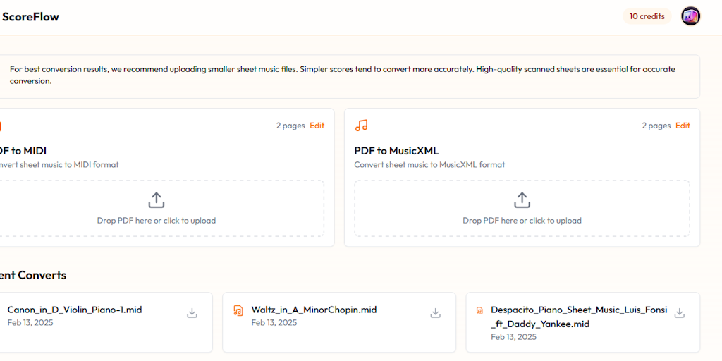Click the ScoreFlow logo
The image size is (722, 361).
tap(30, 16)
